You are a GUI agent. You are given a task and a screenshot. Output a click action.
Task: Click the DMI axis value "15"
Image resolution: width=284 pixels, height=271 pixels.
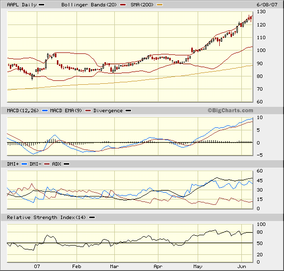tap(260, 199)
